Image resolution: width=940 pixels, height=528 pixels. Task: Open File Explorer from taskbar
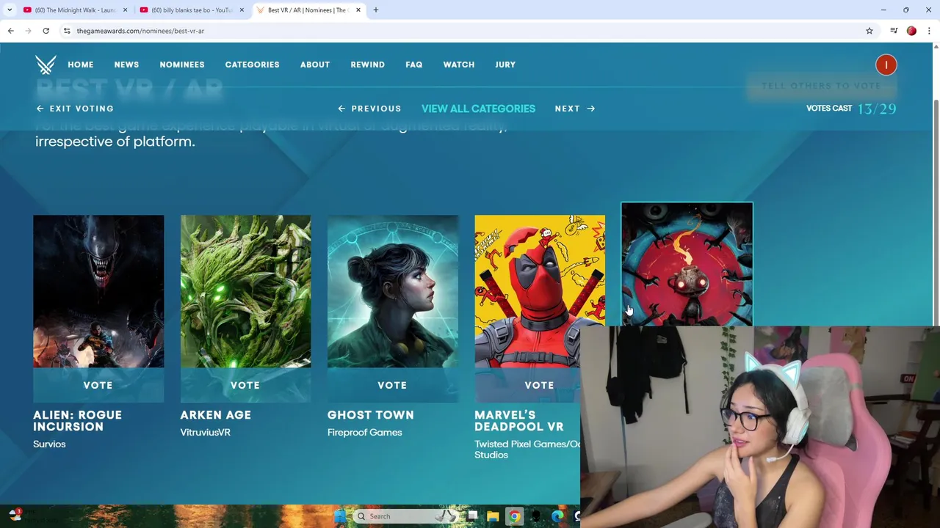point(493,516)
